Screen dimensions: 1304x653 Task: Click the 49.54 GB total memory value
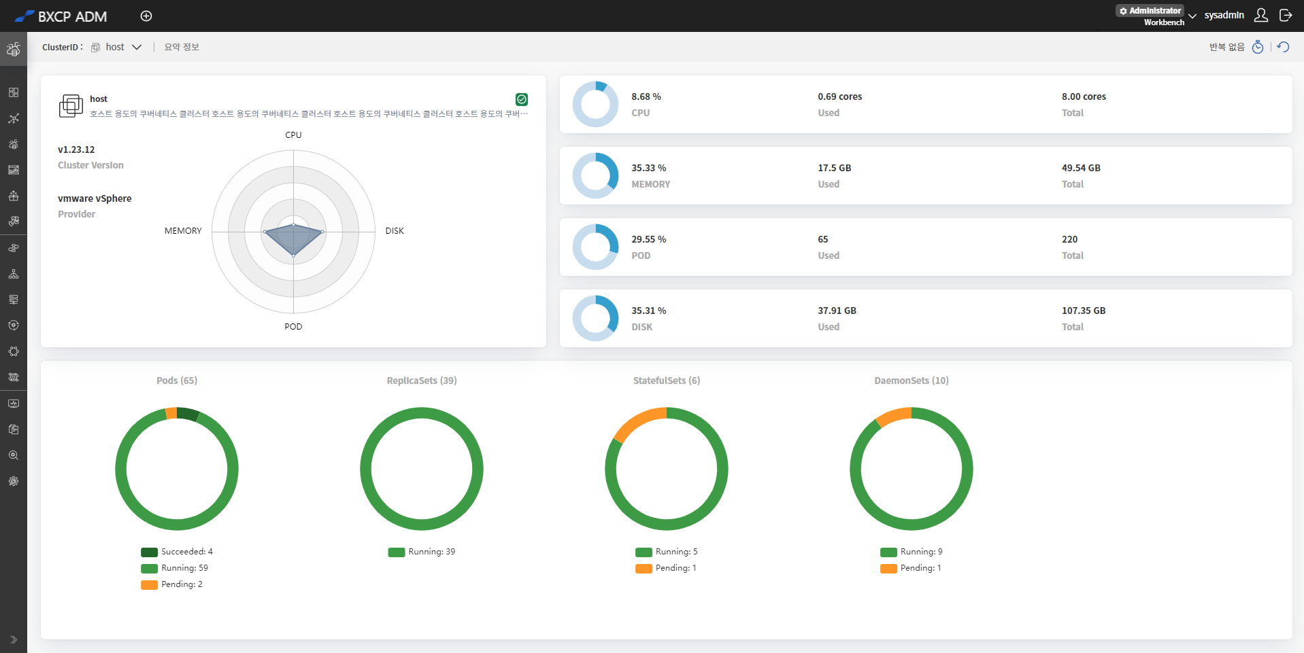point(1081,168)
